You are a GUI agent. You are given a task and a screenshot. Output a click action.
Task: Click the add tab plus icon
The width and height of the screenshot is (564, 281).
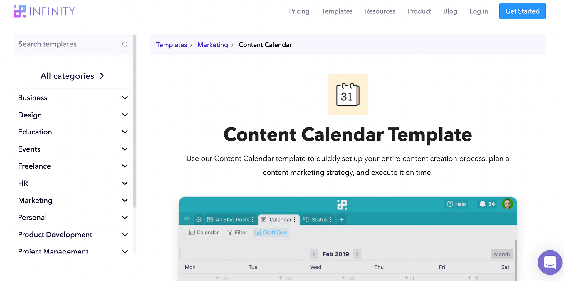(x=341, y=219)
